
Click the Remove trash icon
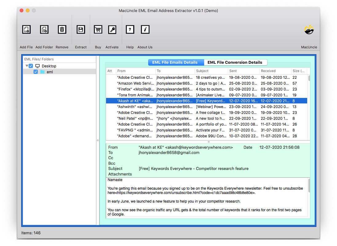tap(62, 30)
